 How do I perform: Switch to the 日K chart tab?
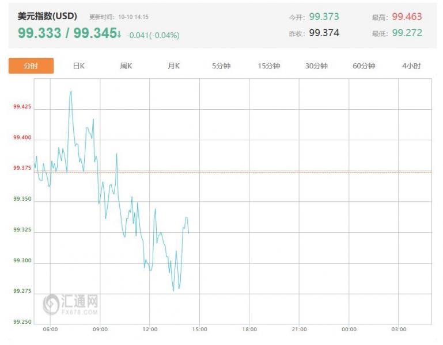pos(79,66)
